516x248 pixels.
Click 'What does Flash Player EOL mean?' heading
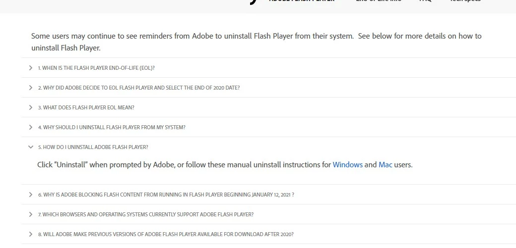coord(86,107)
